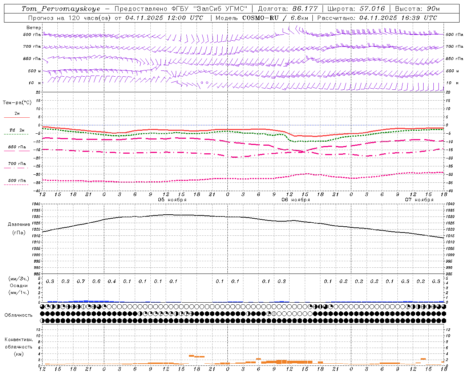The height and width of the screenshot is (372, 465).
Task: Click the "(км)" unit of convective cloudiness
Action: (x=19, y=354)
